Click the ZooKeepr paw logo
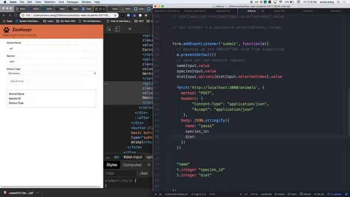This screenshot has height=197, width=350. tap(6, 30)
